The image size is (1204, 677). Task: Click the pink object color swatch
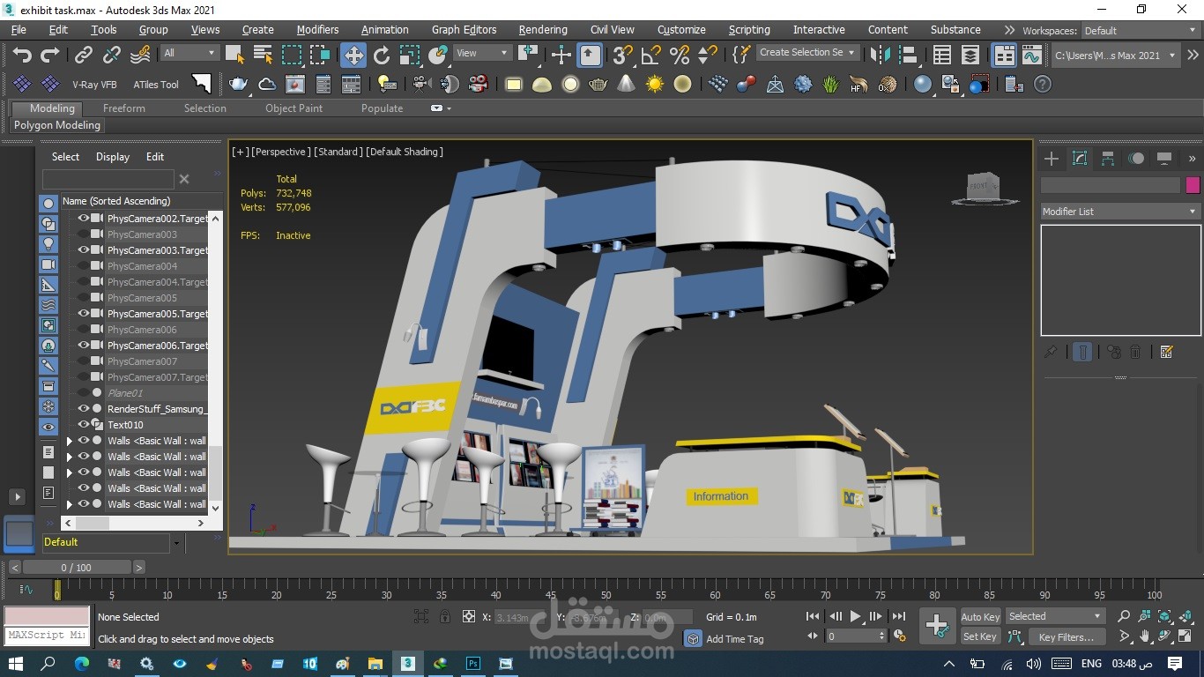pos(1193,185)
